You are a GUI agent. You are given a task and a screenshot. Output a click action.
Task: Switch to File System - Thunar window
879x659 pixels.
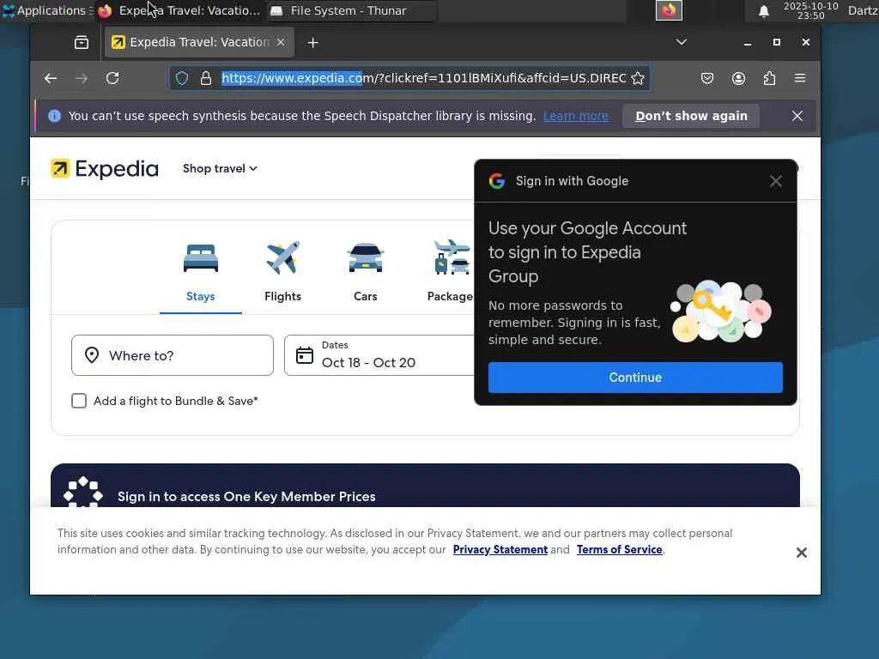coord(351,10)
